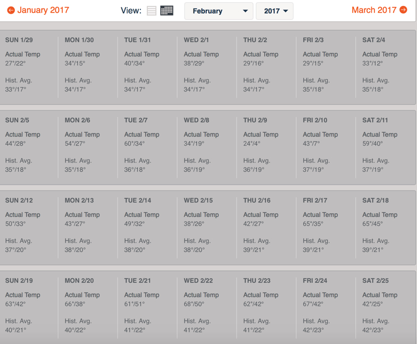The width and height of the screenshot is (417, 344).
Task: Switch to the calendar grid view icon
Action: tap(166, 11)
